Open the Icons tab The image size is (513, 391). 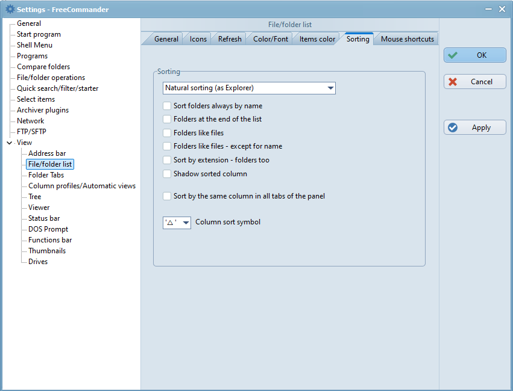[x=198, y=39]
